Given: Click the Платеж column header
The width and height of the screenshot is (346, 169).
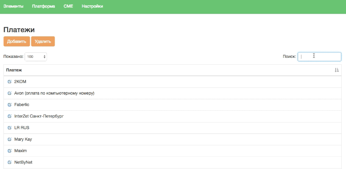Looking at the screenshot, I should coord(14,70).
